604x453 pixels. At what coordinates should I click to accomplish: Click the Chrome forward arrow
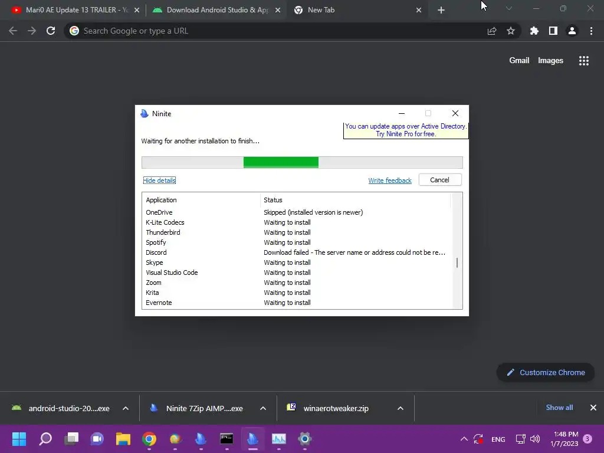point(32,31)
